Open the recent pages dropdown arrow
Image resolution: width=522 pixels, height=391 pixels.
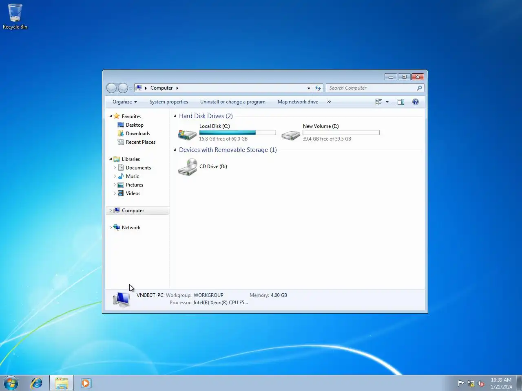click(131, 88)
